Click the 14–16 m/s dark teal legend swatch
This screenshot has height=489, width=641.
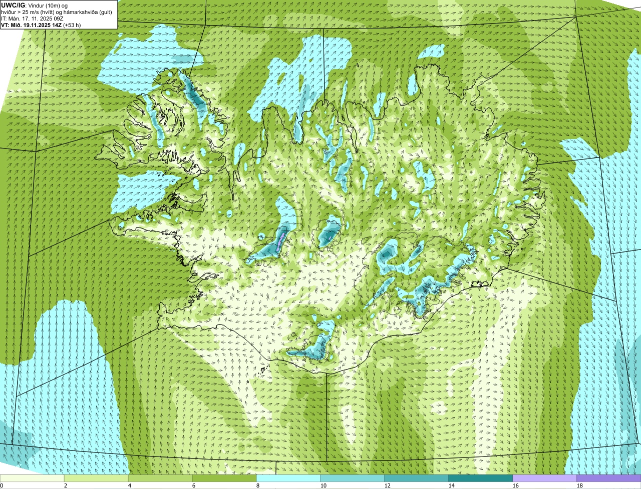tap(481, 478)
